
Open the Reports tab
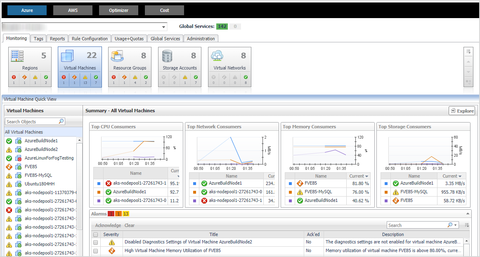[x=57, y=39]
